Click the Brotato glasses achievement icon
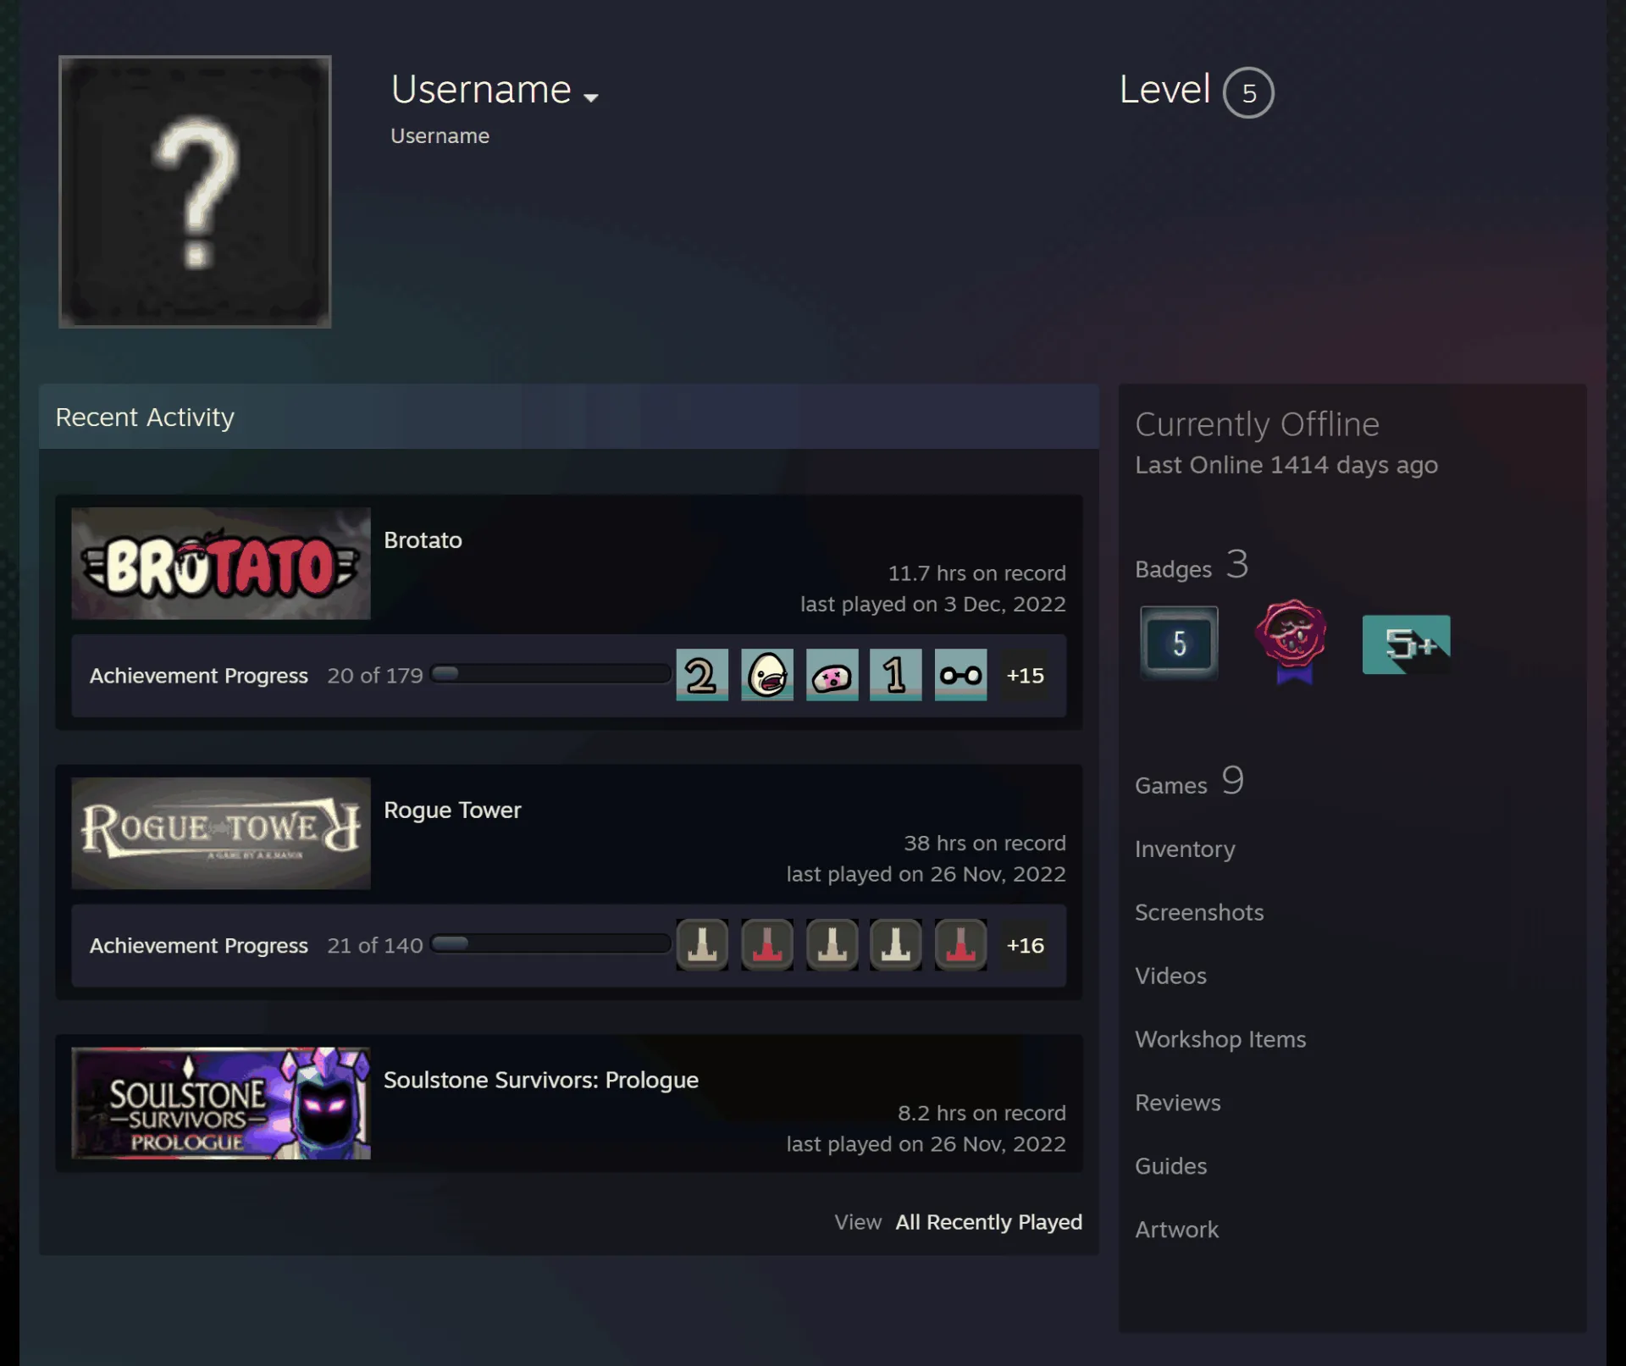 click(960, 675)
